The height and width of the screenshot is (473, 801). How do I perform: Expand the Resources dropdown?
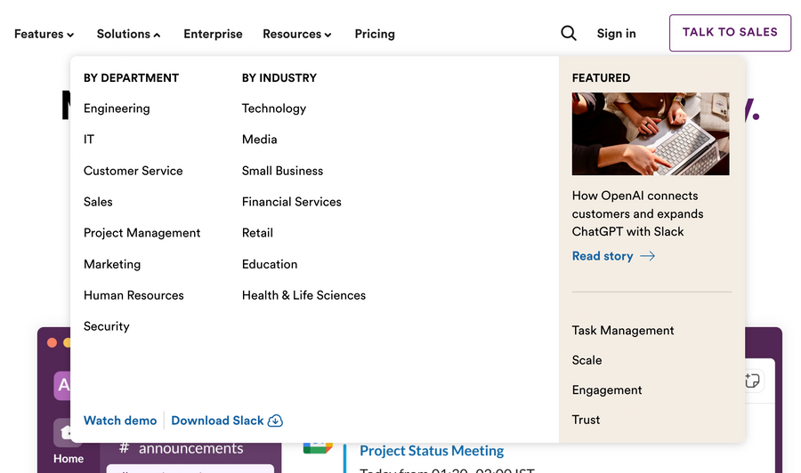[x=297, y=34]
